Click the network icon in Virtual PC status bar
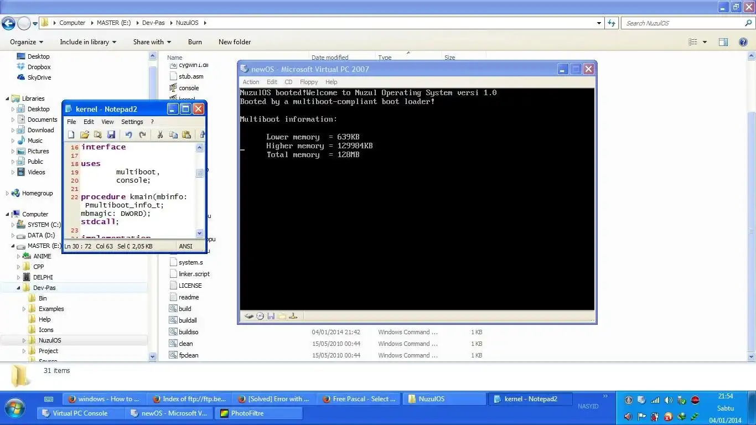Image resolution: width=756 pixels, height=425 pixels. [x=293, y=316]
